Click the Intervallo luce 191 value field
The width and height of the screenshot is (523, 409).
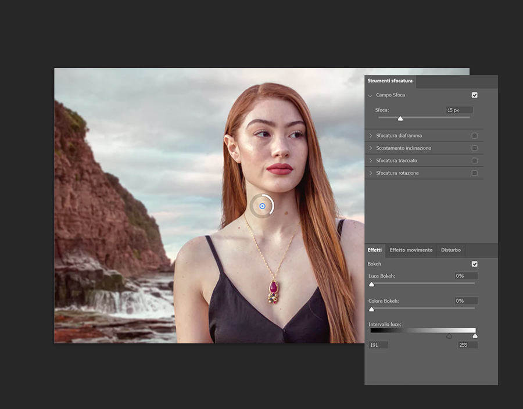[379, 345]
